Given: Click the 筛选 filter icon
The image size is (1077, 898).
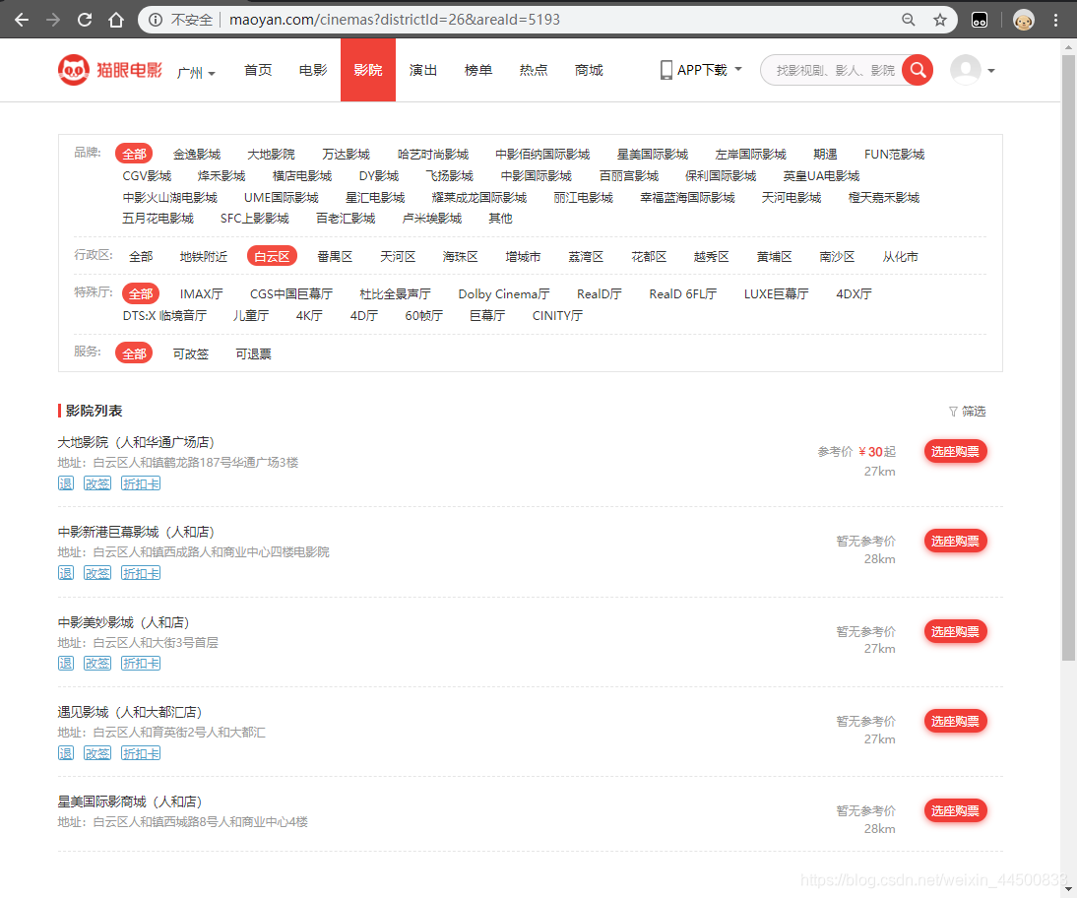Looking at the screenshot, I should 953,412.
